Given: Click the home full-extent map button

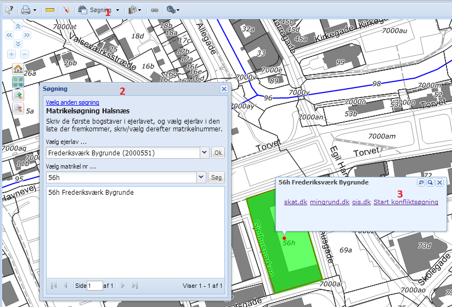Looking at the screenshot, I should click(18, 69).
